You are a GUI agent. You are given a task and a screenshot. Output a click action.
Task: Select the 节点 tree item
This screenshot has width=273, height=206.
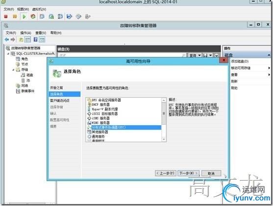(x=25, y=64)
